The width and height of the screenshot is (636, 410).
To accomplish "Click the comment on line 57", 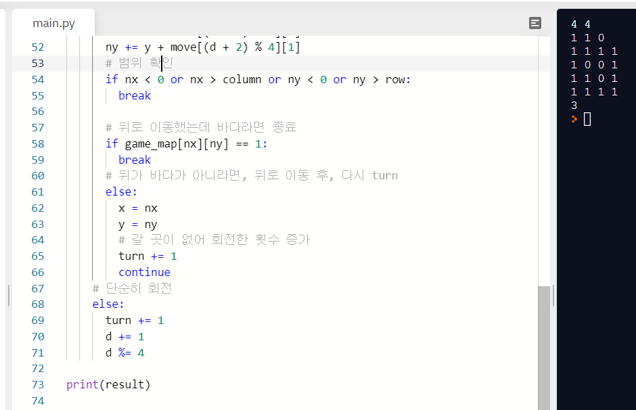I will (x=201, y=127).
